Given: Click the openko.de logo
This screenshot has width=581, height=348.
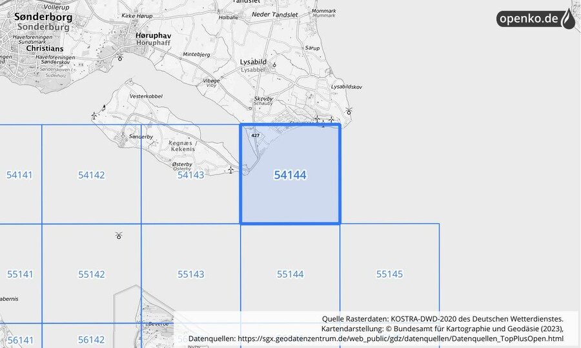Looking at the screenshot, I should [x=536, y=19].
